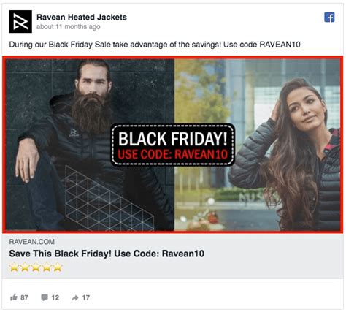Visit the RAVEAN.COM domain link
The image size is (346, 312).
point(31,242)
